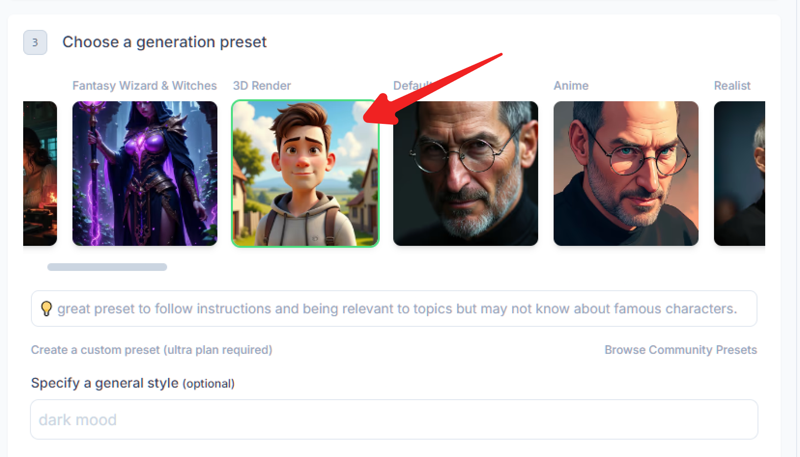Viewport: 800px width, 457px height.
Task: Click the dark mood style input field
Action: (x=394, y=419)
